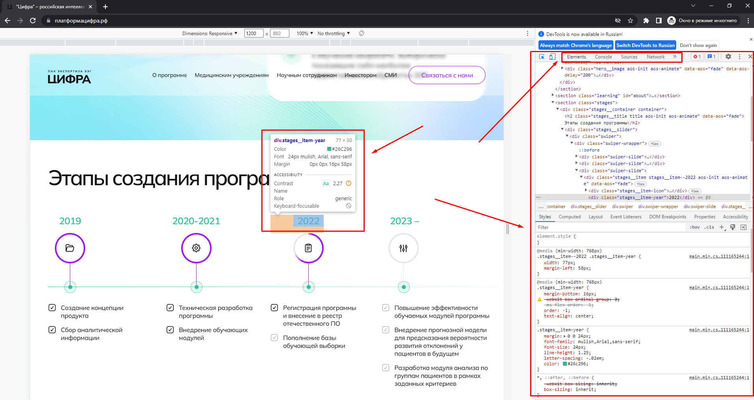Viewport: 754px width, 400px height.
Task: Switch to the Console tab
Action: coord(603,57)
